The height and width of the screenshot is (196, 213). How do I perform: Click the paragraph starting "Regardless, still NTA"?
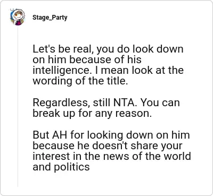(x=106, y=108)
